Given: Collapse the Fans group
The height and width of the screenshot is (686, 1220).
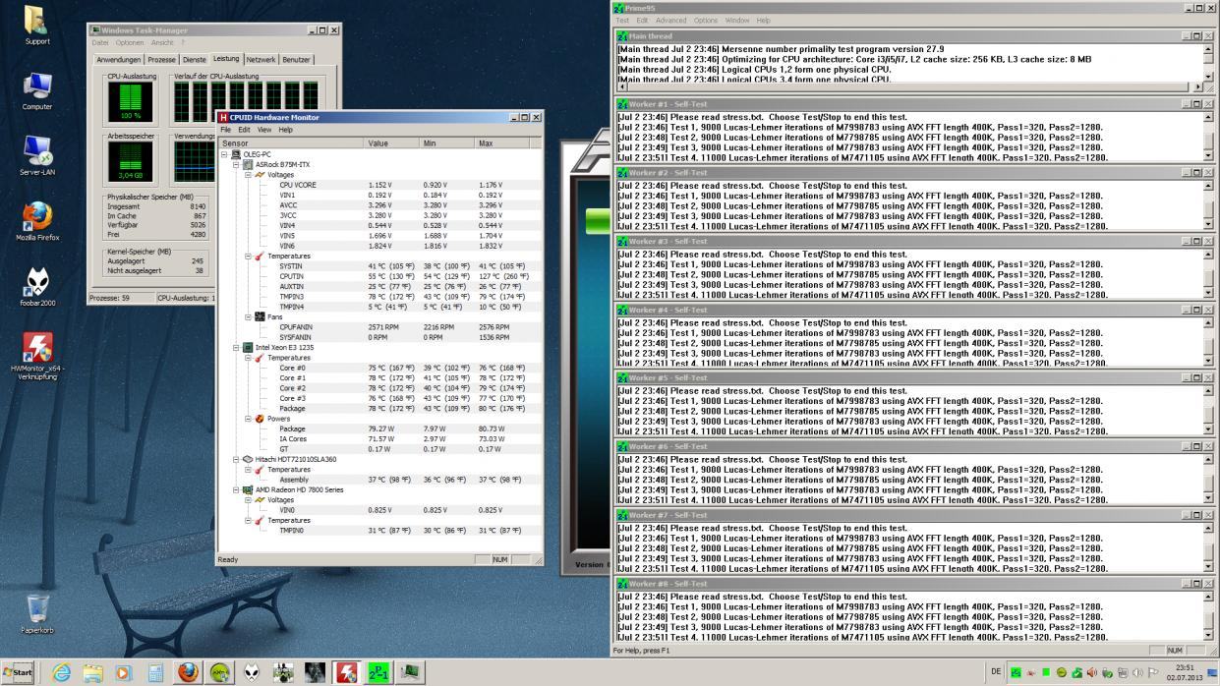Looking at the screenshot, I should point(249,316).
